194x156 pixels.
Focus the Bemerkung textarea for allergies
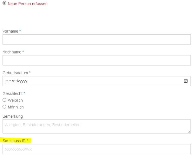point(97,126)
